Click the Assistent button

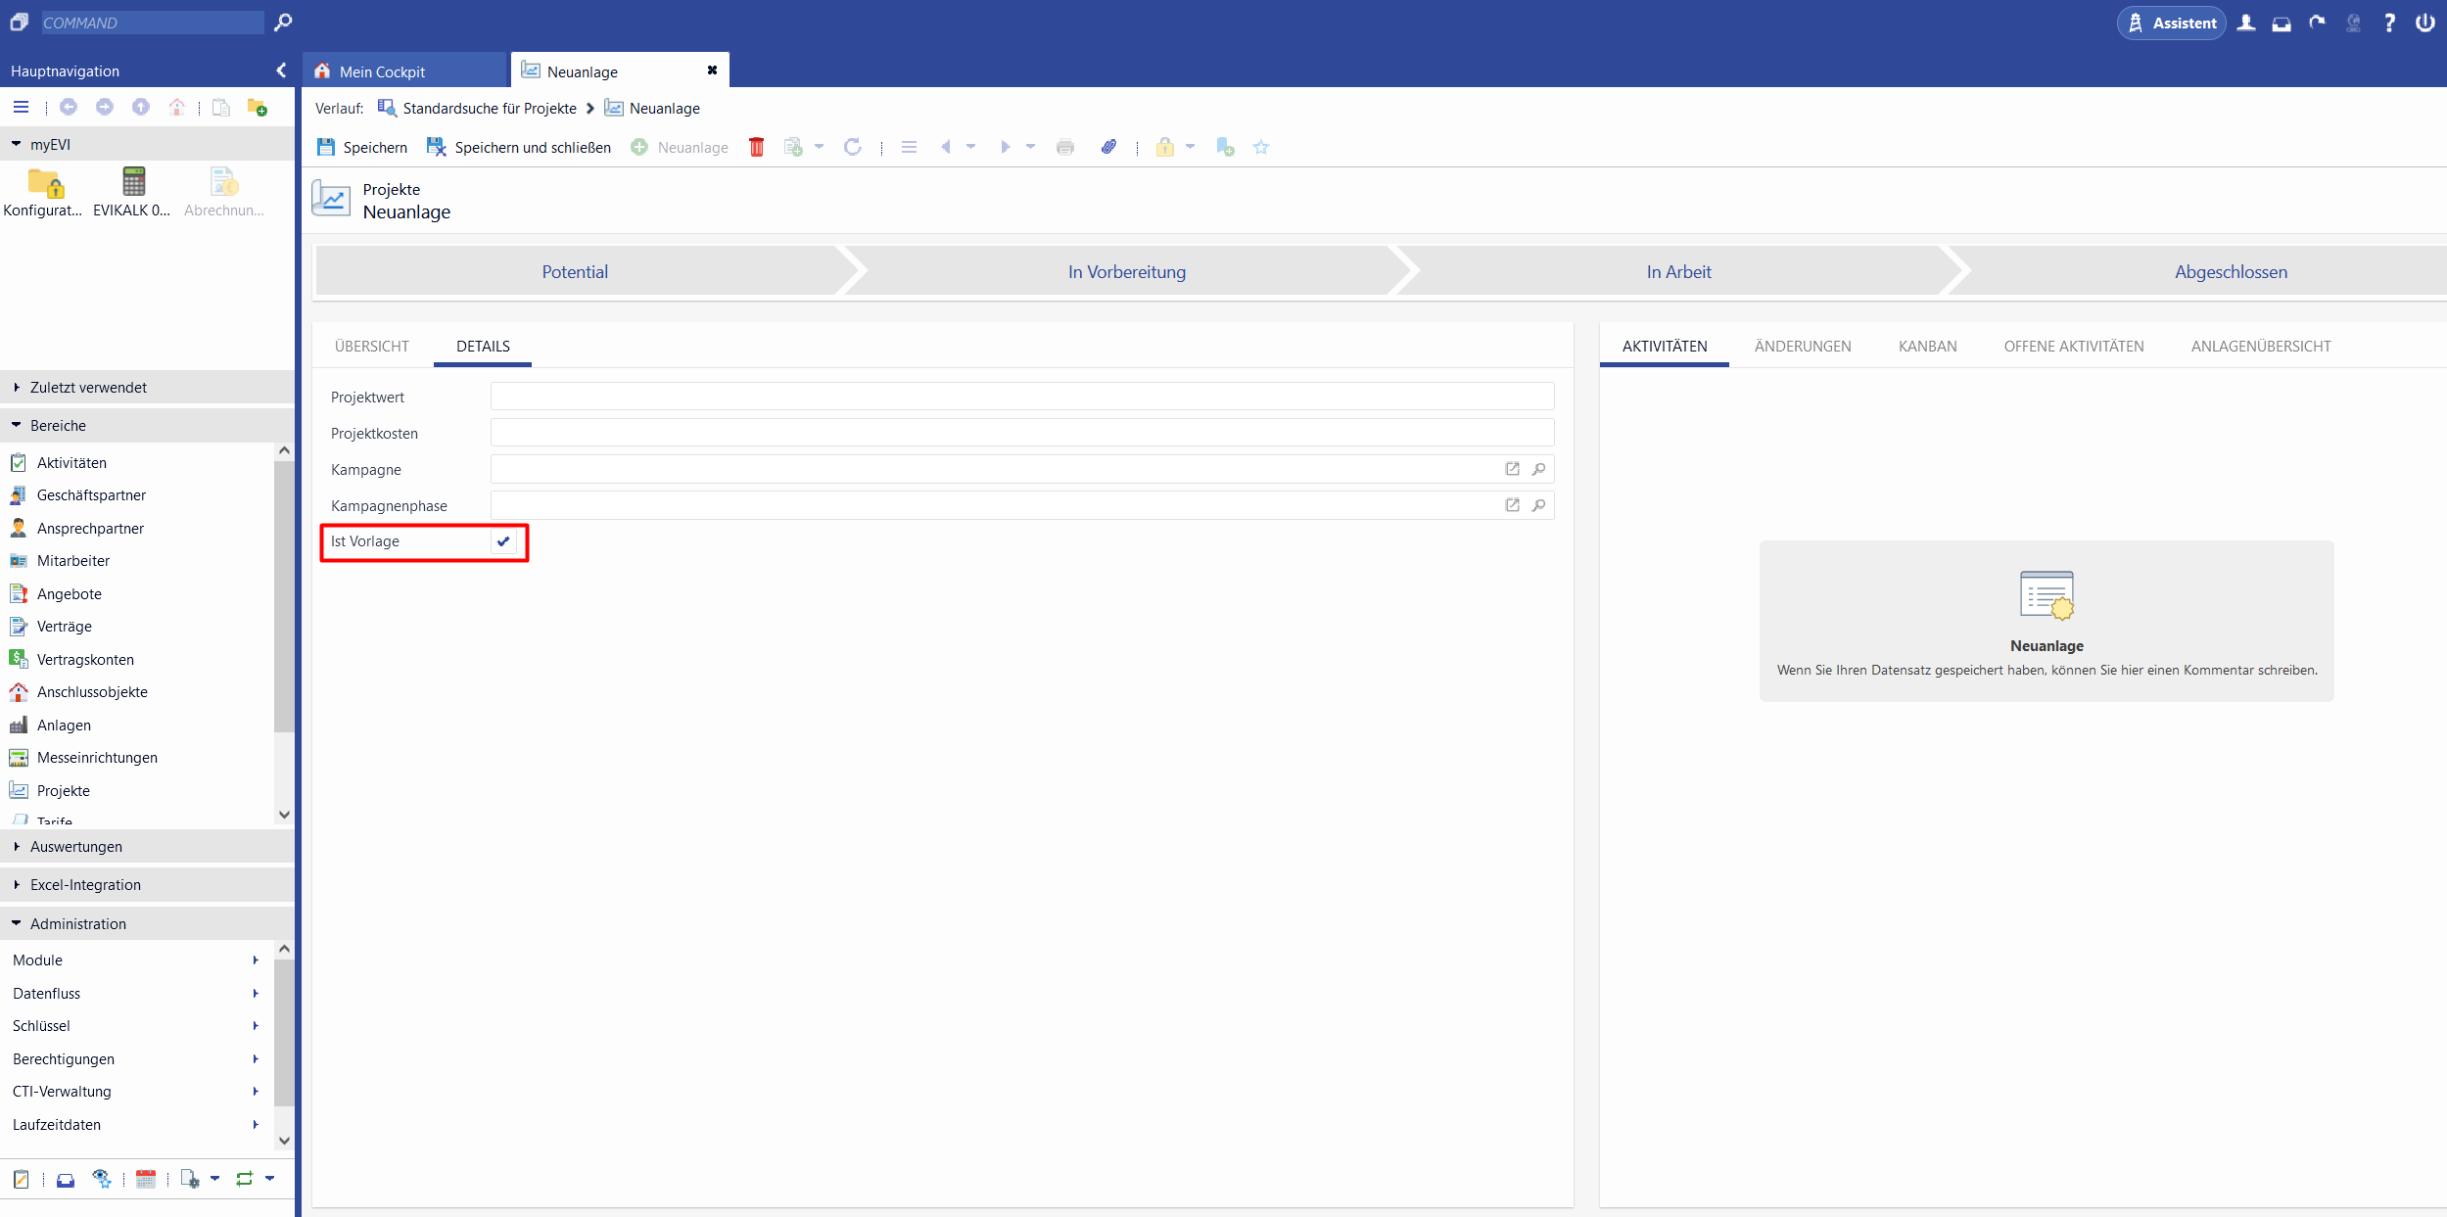pyautogui.click(x=2171, y=23)
